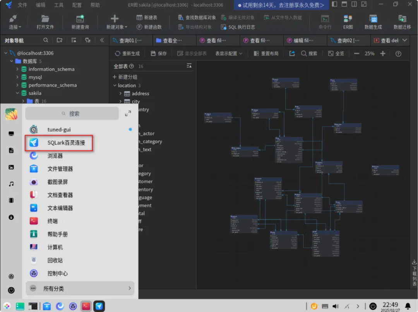This screenshot has width=418, height=312.
Task: Click 重置布局 reset layout button
Action: (266, 53)
